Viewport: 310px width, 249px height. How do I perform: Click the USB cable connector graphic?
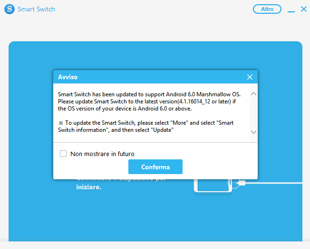click(x=242, y=183)
